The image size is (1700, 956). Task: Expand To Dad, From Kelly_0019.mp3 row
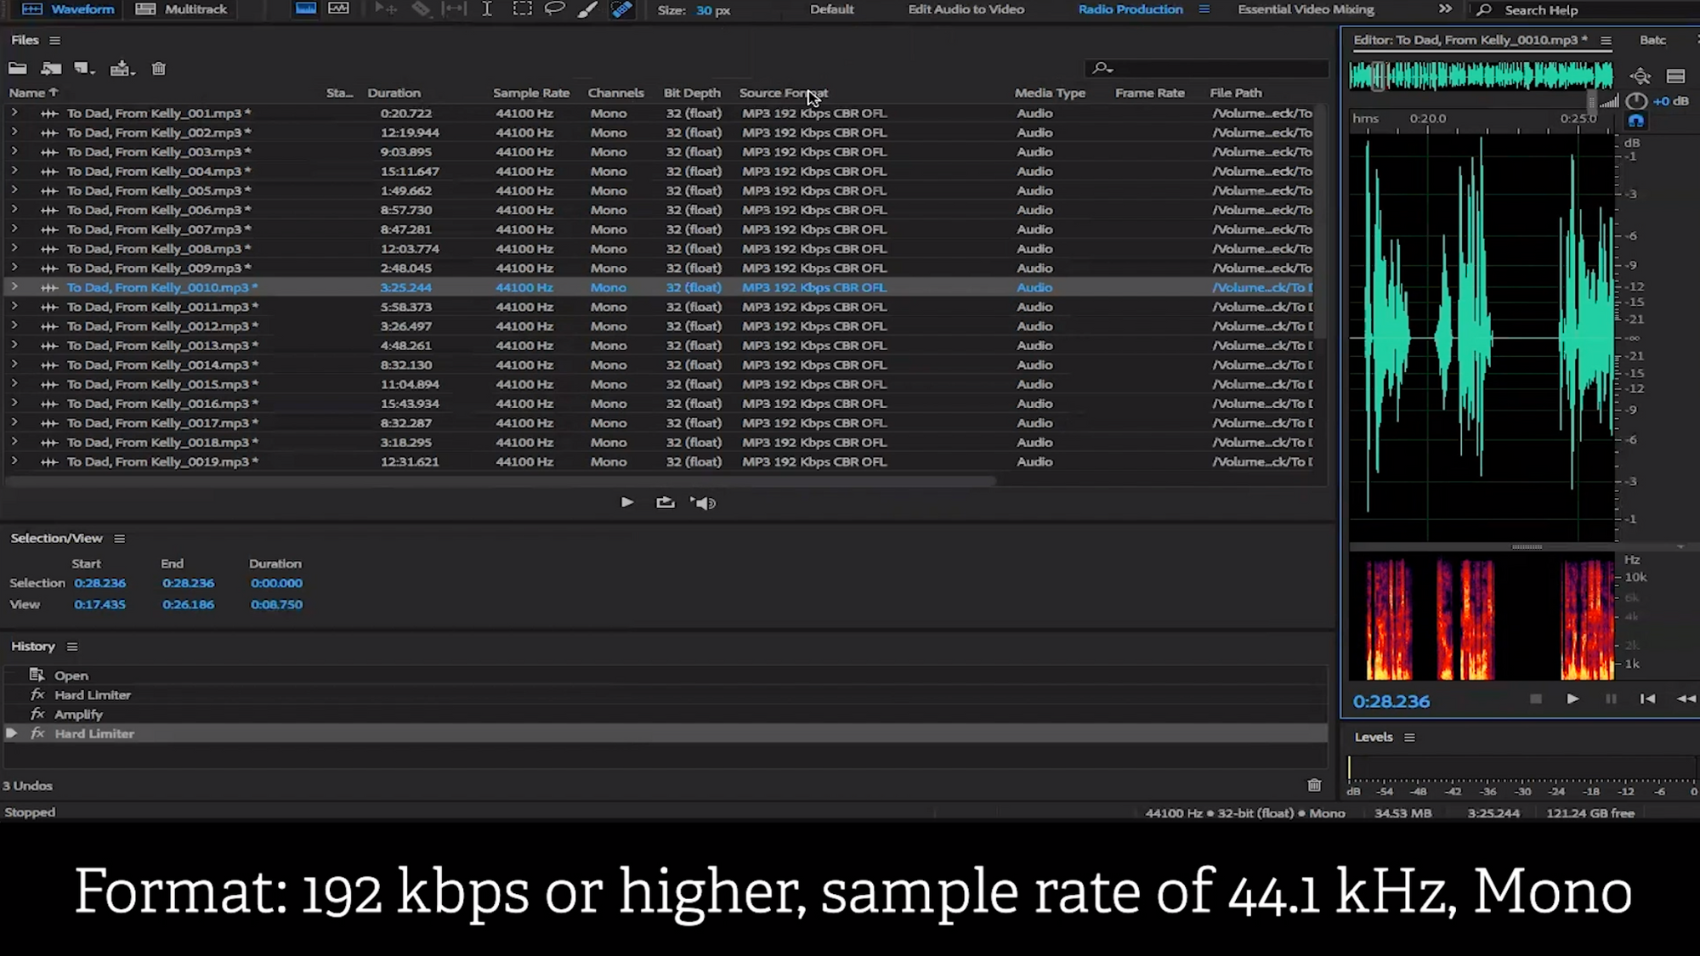click(14, 461)
